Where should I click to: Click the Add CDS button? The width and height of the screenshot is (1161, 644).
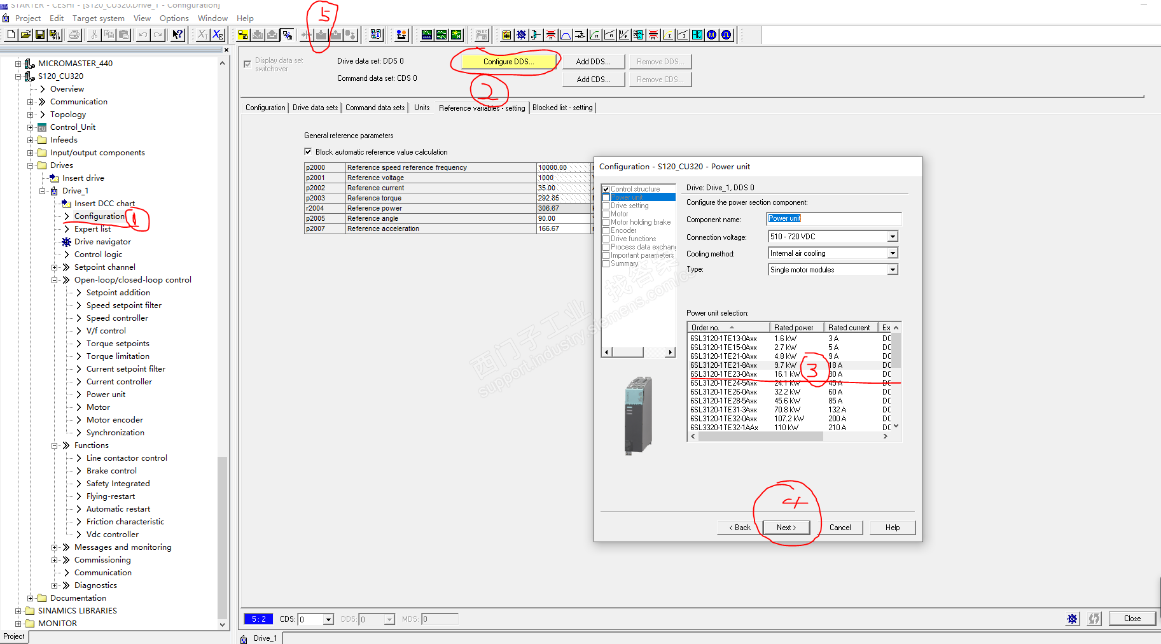pyautogui.click(x=593, y=80)
